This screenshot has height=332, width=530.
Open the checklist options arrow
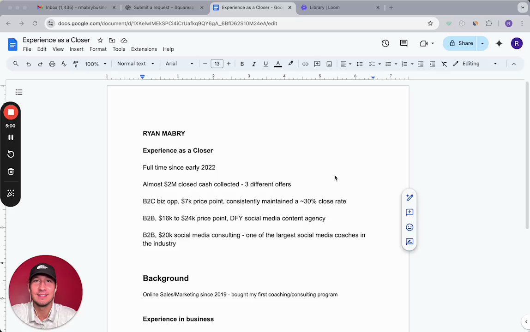tap(379, 64)
